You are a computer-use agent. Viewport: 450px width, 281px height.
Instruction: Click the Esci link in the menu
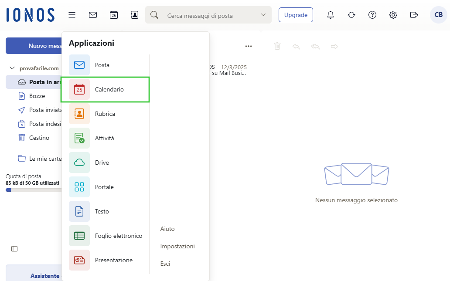click(x=165, y=264)
